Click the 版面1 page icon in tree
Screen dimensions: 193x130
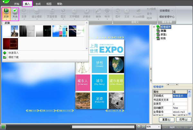158,35
